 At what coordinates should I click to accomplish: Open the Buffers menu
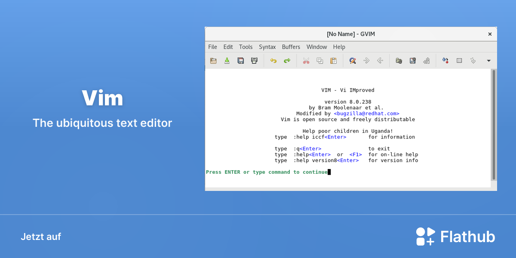click(291, 47)
